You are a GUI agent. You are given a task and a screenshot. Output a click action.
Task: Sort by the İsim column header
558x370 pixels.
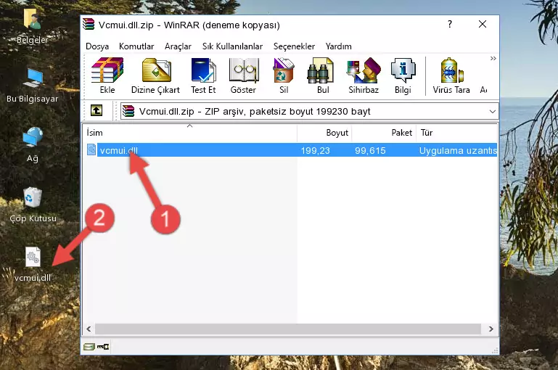[190, 133]
